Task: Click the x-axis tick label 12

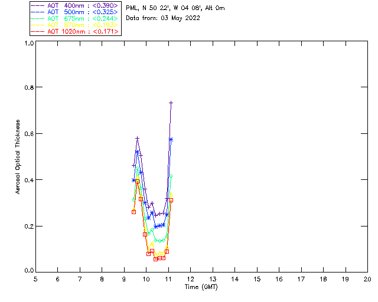Action: (x=190, y=279)
